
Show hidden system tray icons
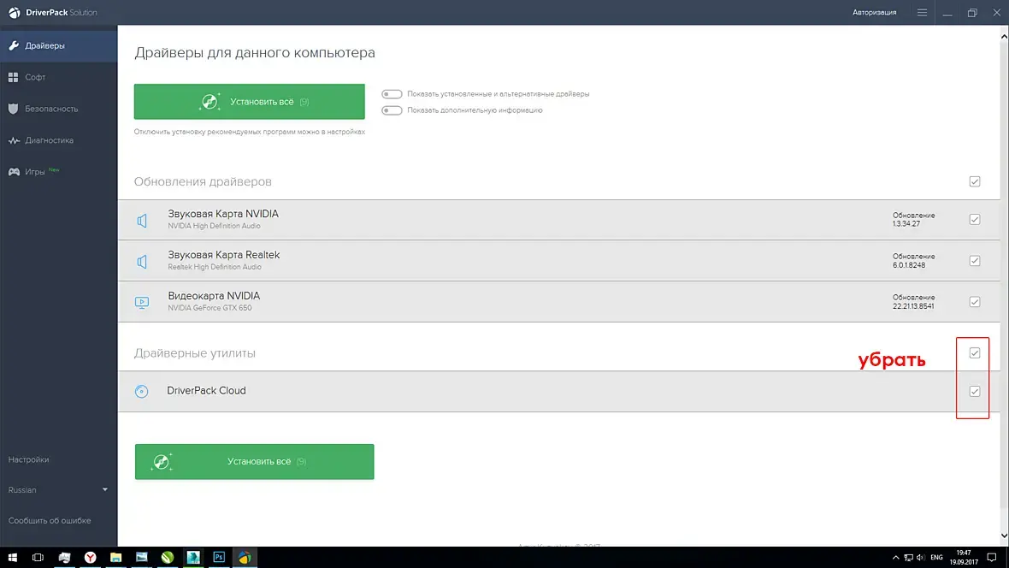[896, 558]
